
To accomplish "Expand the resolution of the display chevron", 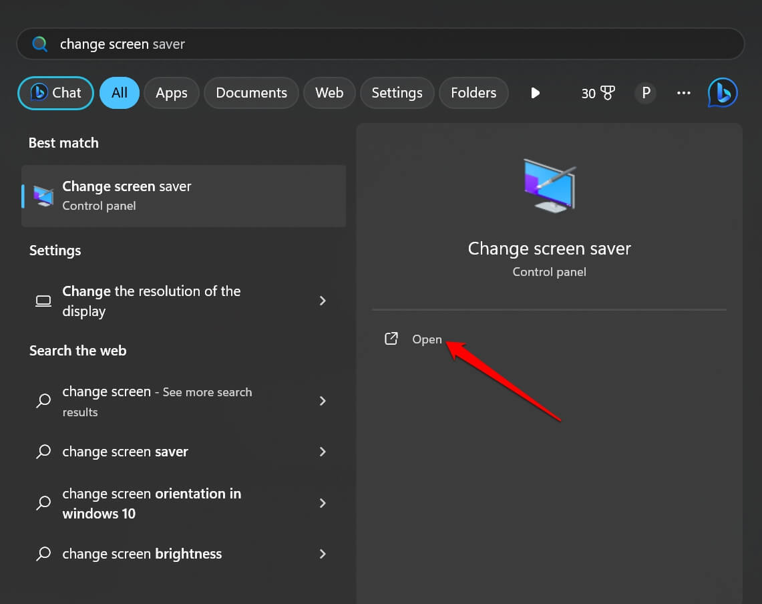I will point(322,301).
